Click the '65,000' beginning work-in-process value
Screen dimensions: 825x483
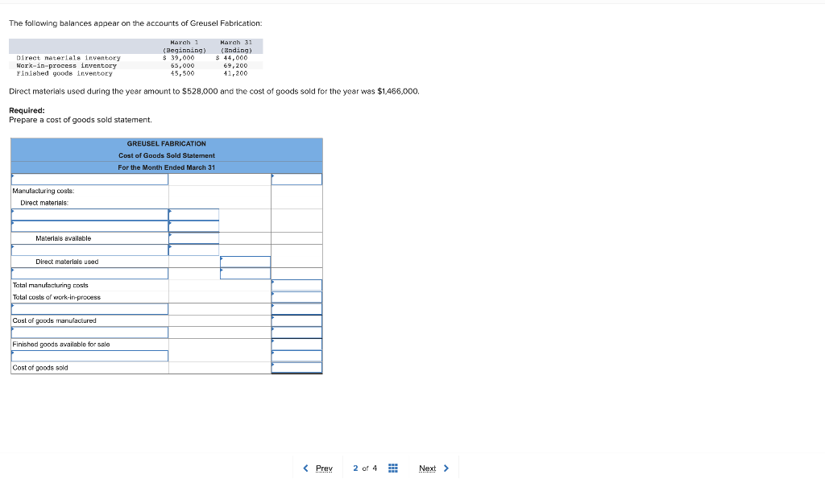click(x=183, y=66)
